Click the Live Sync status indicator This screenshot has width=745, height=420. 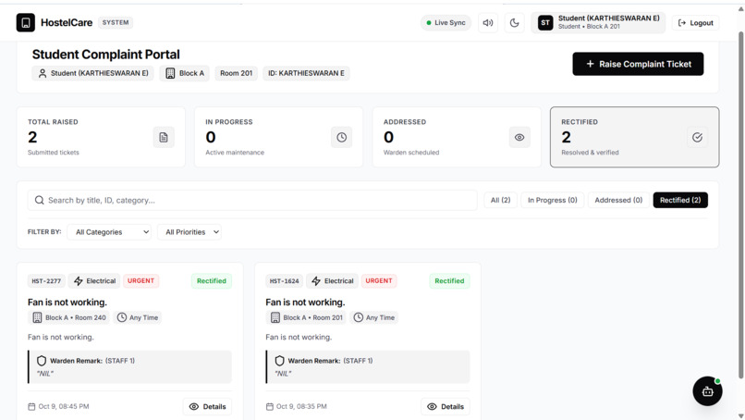446,23
